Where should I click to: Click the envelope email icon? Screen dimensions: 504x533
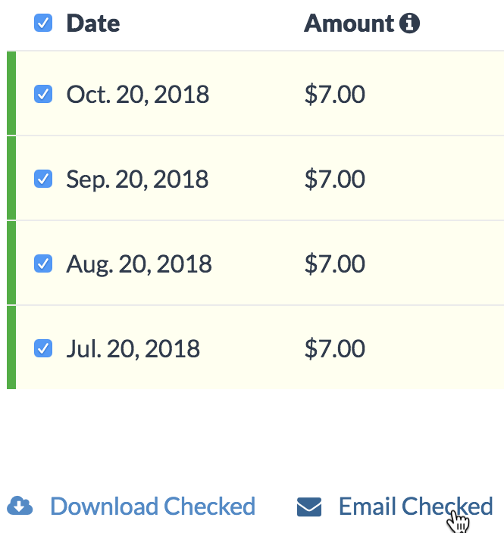tap(309, 507)
